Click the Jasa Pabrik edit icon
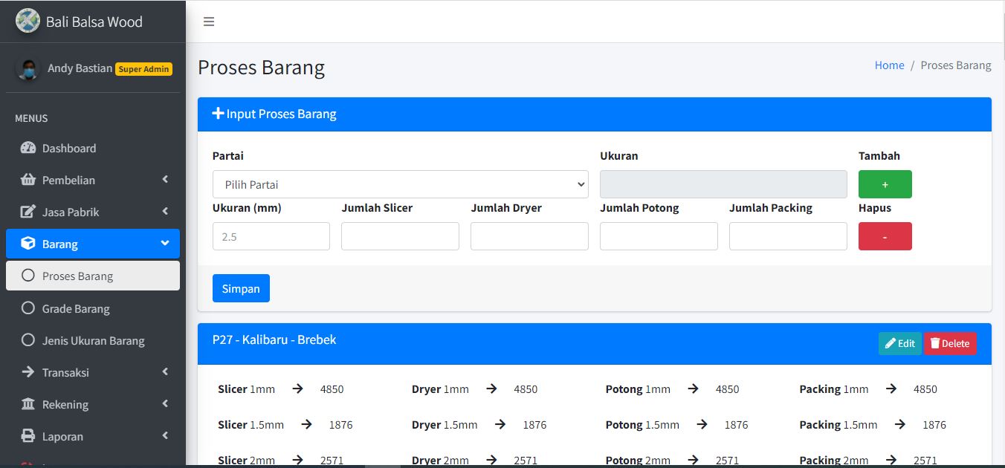The height and width of the screenshot is (468, 1005). tap(28, 212)
